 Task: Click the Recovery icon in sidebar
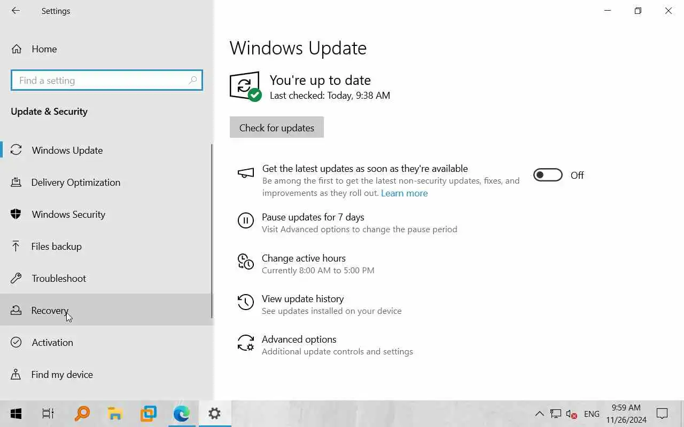pyautogui.click(x=16, y=310)
